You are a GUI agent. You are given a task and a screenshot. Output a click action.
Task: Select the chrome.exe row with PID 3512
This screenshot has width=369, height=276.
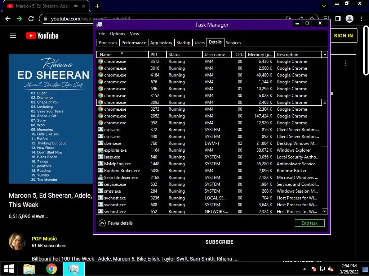pyautogui.click(x=209, y=61)
